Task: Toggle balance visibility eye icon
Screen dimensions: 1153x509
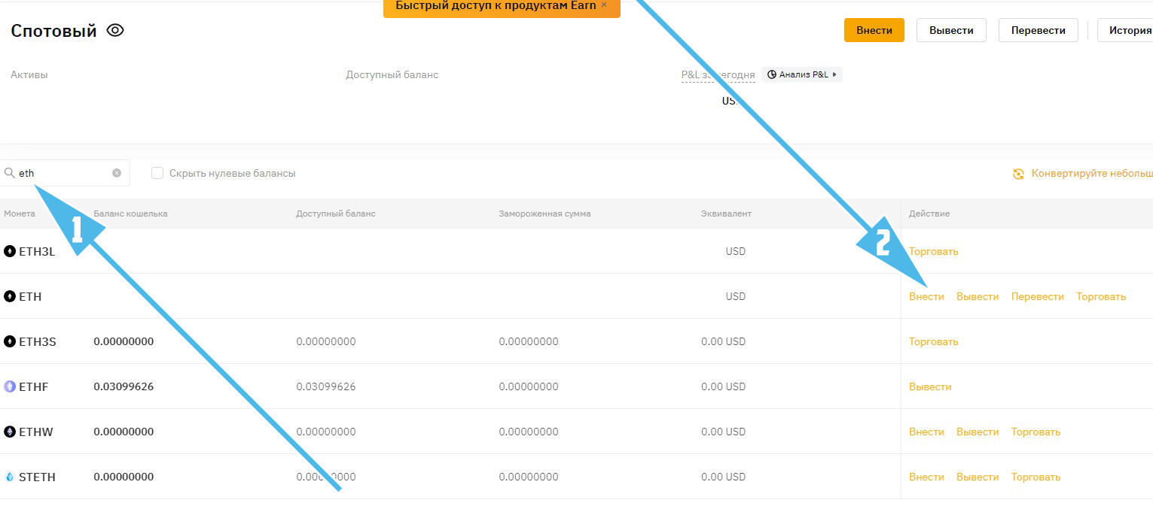Action: (115, 31)
